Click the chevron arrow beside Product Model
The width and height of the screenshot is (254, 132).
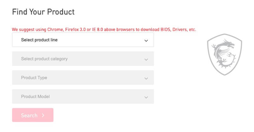pyautogui.click(x=146, y=97)
